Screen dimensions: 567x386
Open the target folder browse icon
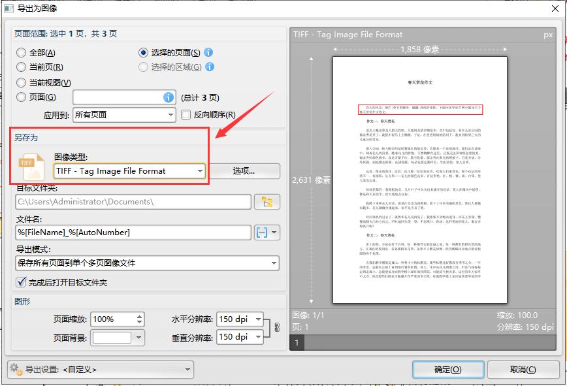tap(267, 202)
